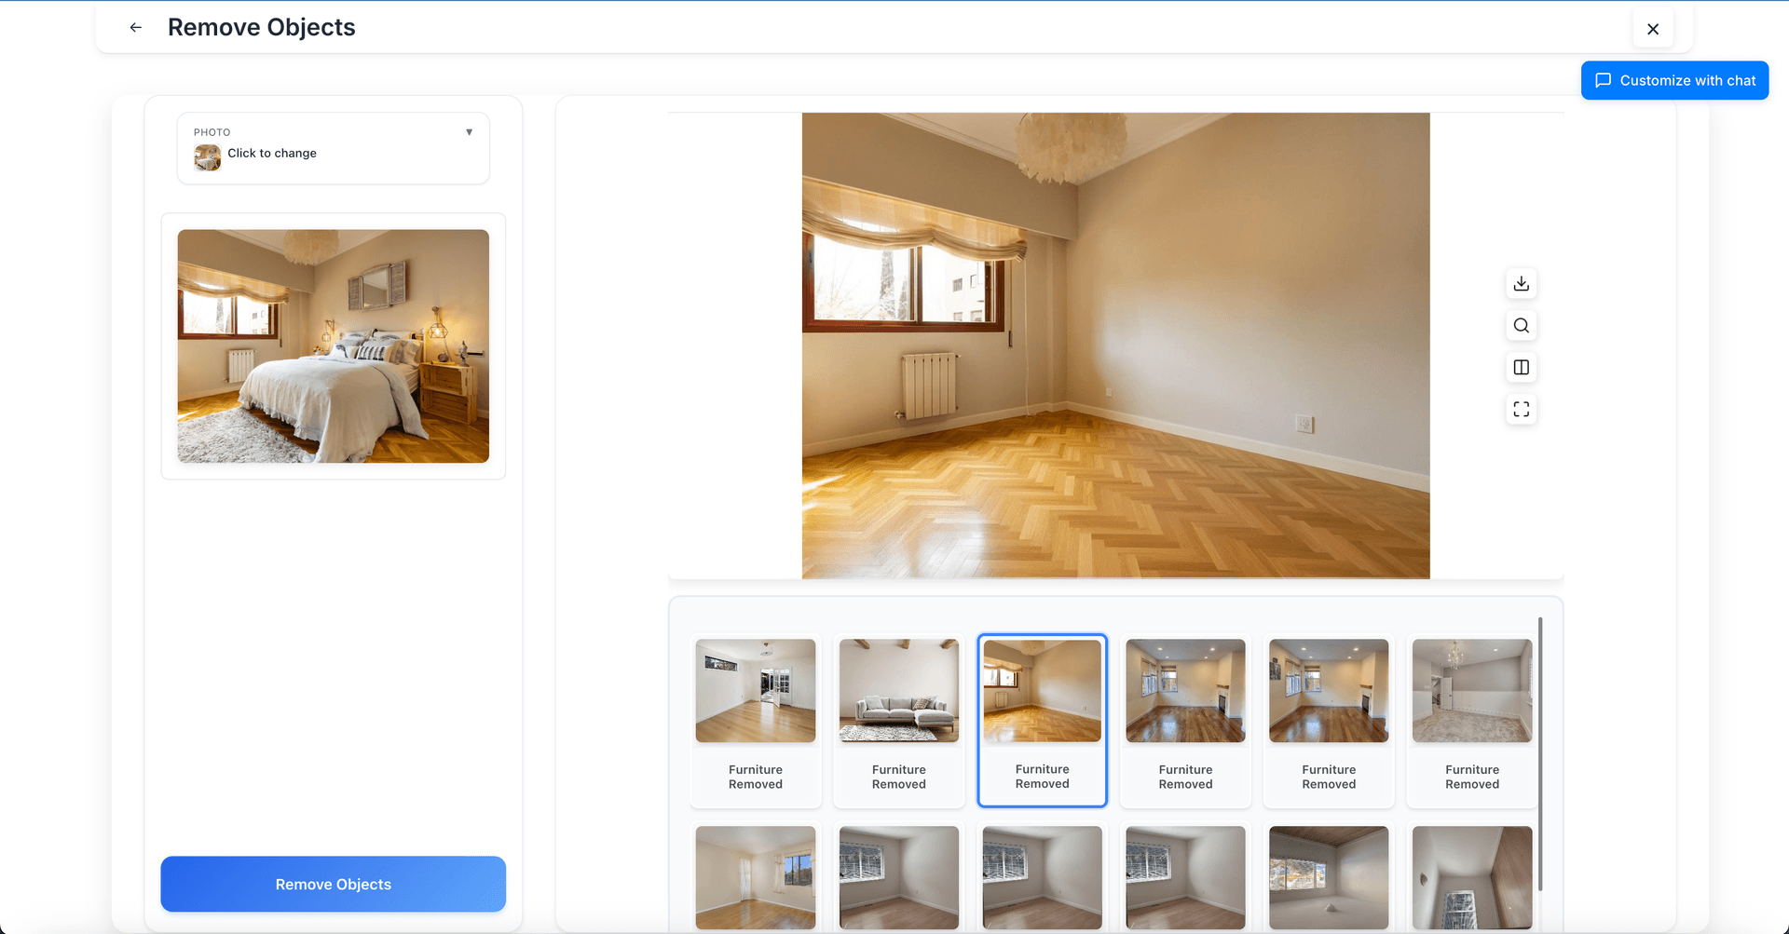
Task: Download the furniture-removed result image
Action: coord(1521,283)
